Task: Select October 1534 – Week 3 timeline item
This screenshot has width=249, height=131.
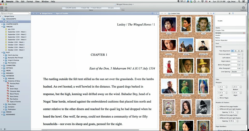Action: click(x=16, y=47)
